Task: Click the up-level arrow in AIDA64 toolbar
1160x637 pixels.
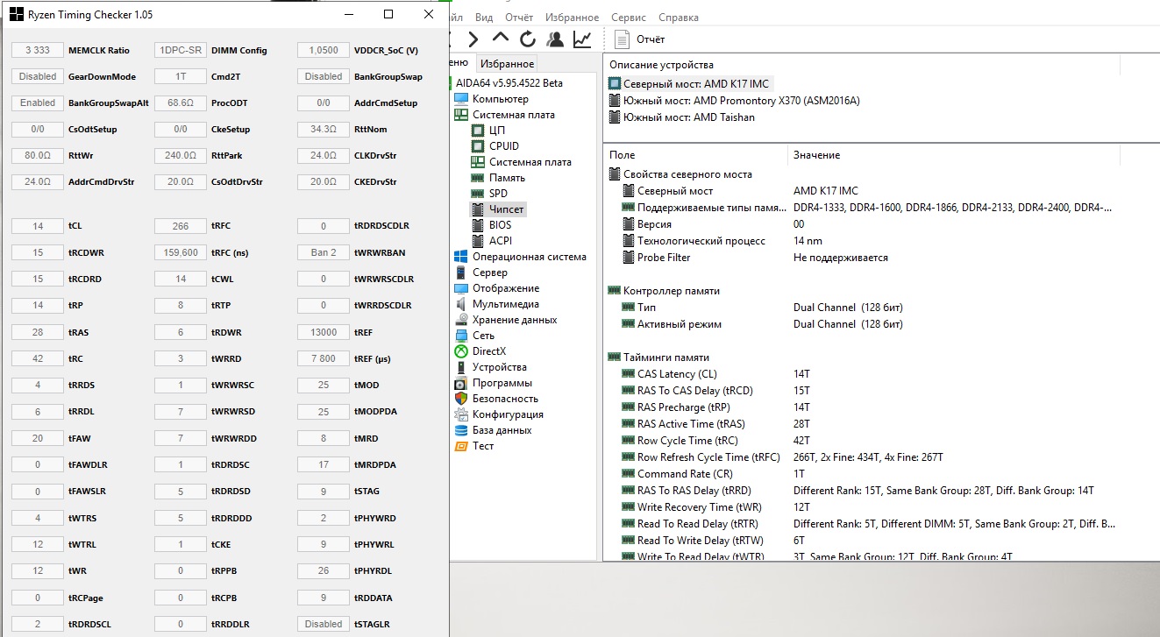Action: 501,39
